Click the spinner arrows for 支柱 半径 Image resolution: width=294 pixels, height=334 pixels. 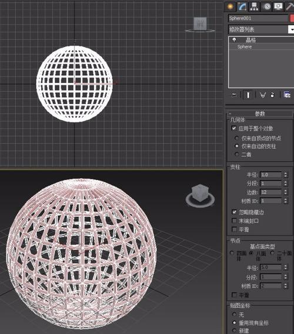tap(286, 175)
